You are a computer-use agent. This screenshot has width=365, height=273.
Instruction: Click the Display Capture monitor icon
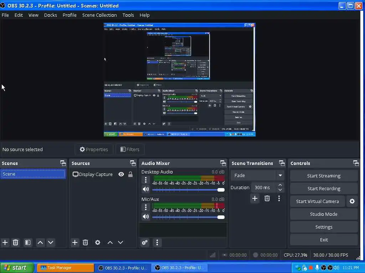coord(75,174)
